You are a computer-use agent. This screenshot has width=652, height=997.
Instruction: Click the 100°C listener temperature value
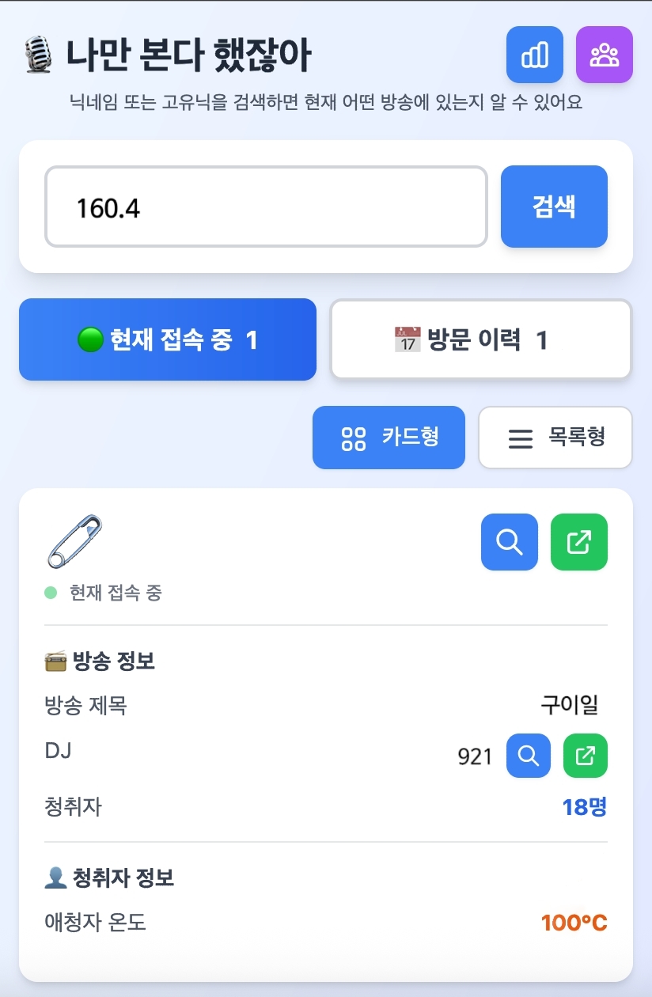(x=574, y=923)
